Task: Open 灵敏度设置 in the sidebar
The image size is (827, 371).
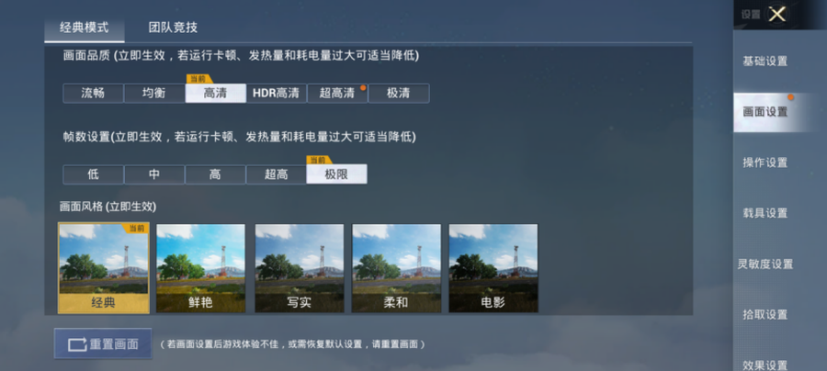Action: point(765,264)
